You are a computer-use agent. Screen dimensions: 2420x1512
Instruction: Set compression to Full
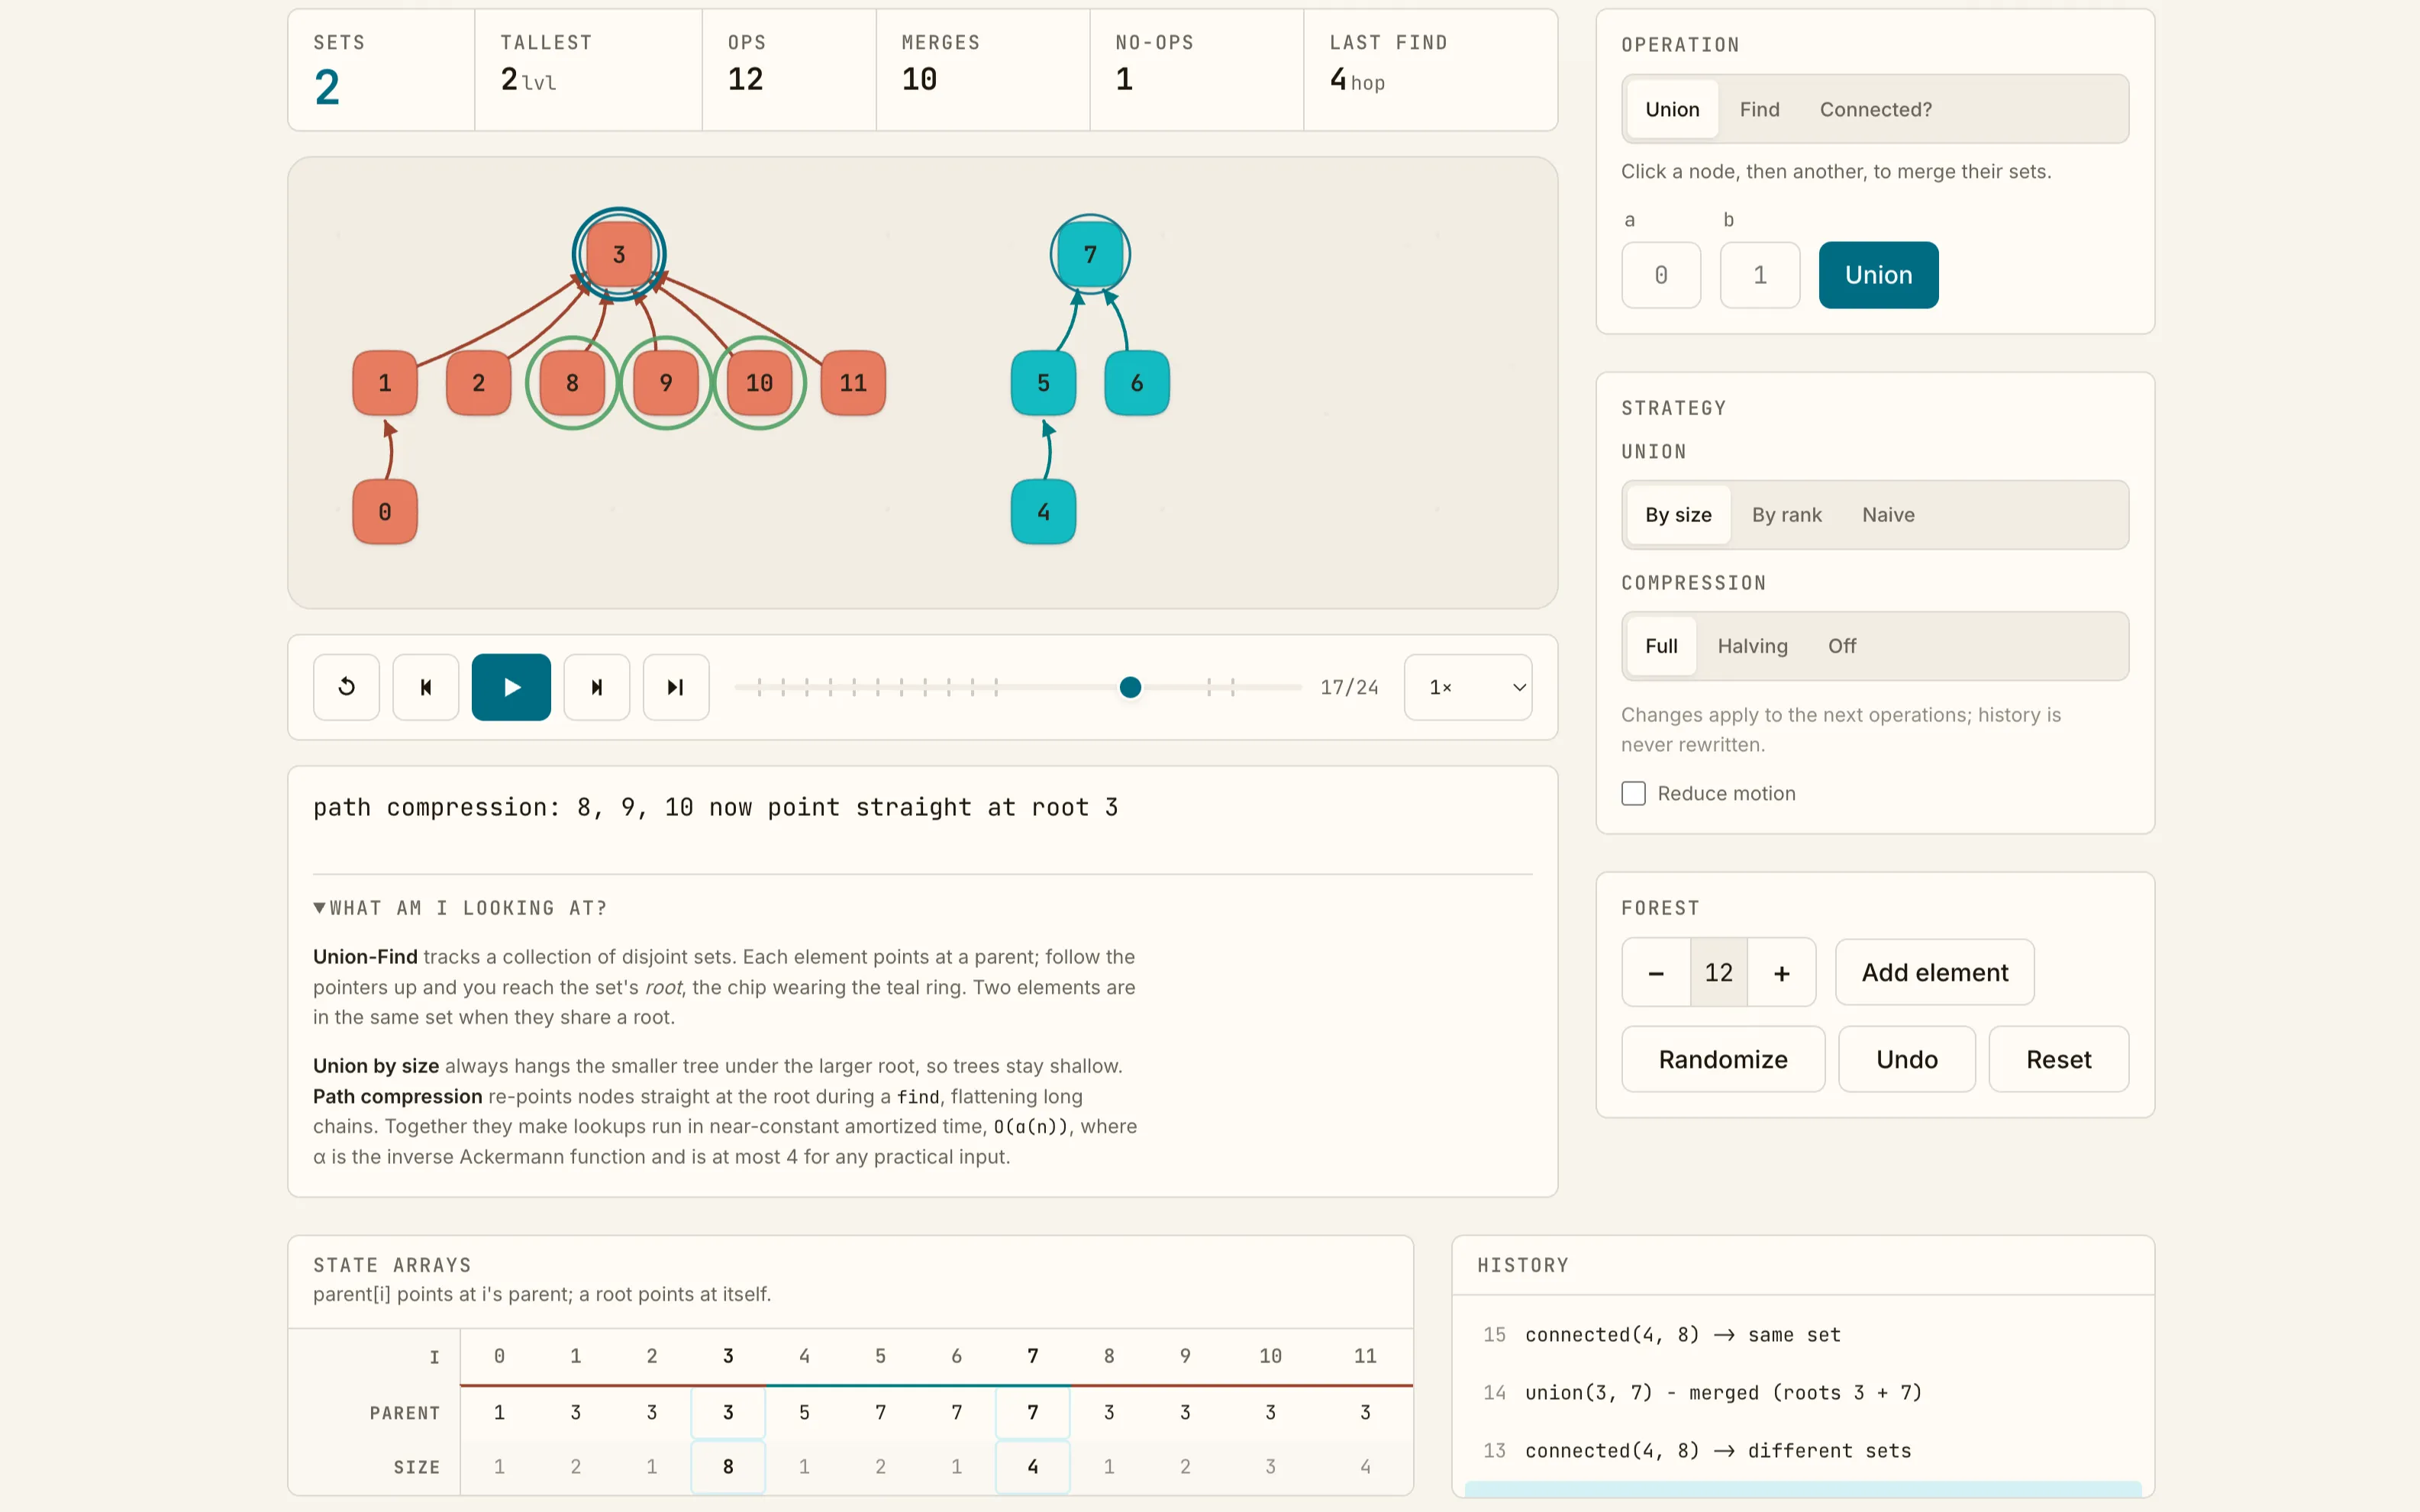[x=1661, y=646]
